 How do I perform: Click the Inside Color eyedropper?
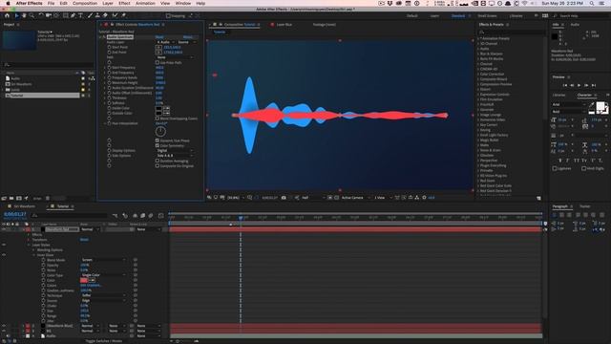click(x=166, y=108)
